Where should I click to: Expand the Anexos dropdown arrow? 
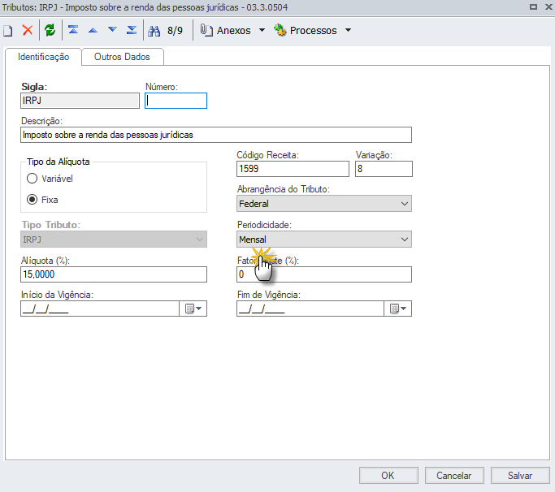pos(262,30)
